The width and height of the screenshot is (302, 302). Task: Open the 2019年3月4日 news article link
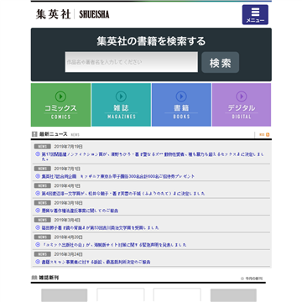tap(100, 228)
